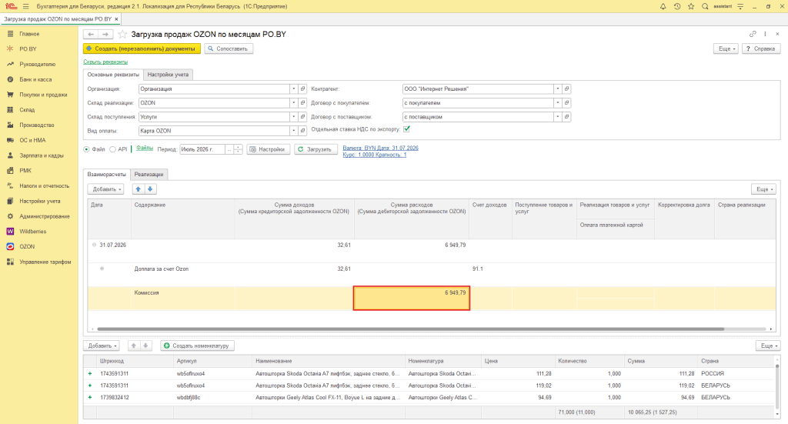Open Настройки учета sidebar section
This screenshot has width=788, height=424.
pyautogui.click(x=40, y=201)
